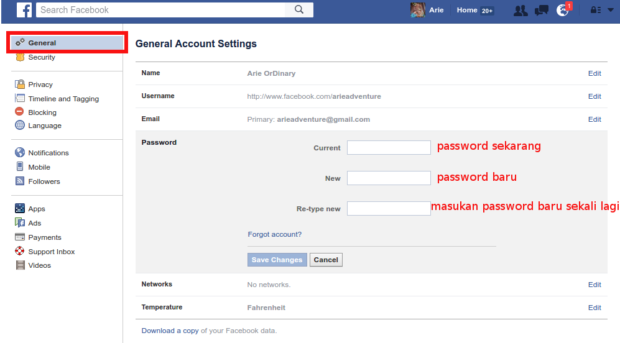Screen dimensions: 620x343
Task: Click the Security badge icon in sidebar
Action: pos(20,57)
